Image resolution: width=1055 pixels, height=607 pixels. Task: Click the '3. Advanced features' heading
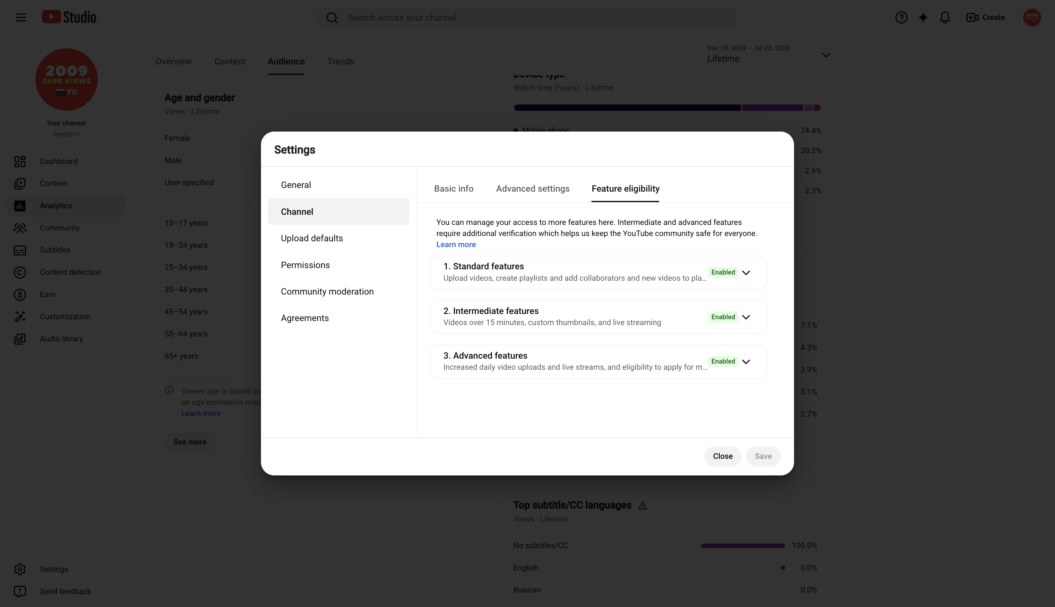pos(485,356)
